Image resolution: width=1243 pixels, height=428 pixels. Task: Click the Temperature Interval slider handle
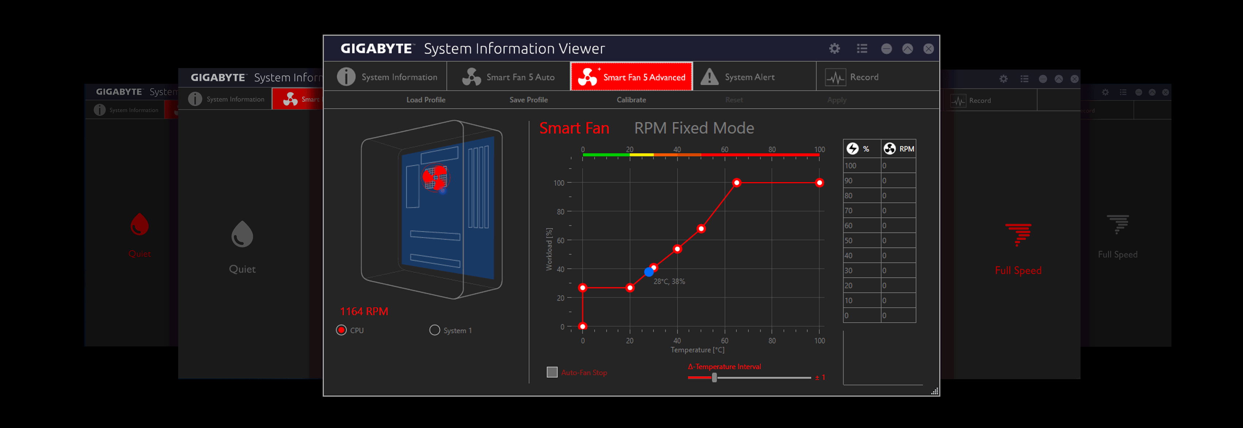pos(714,378)
